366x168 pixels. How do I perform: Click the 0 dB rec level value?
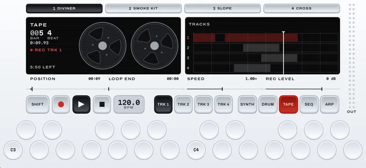[x=331, y=79]
